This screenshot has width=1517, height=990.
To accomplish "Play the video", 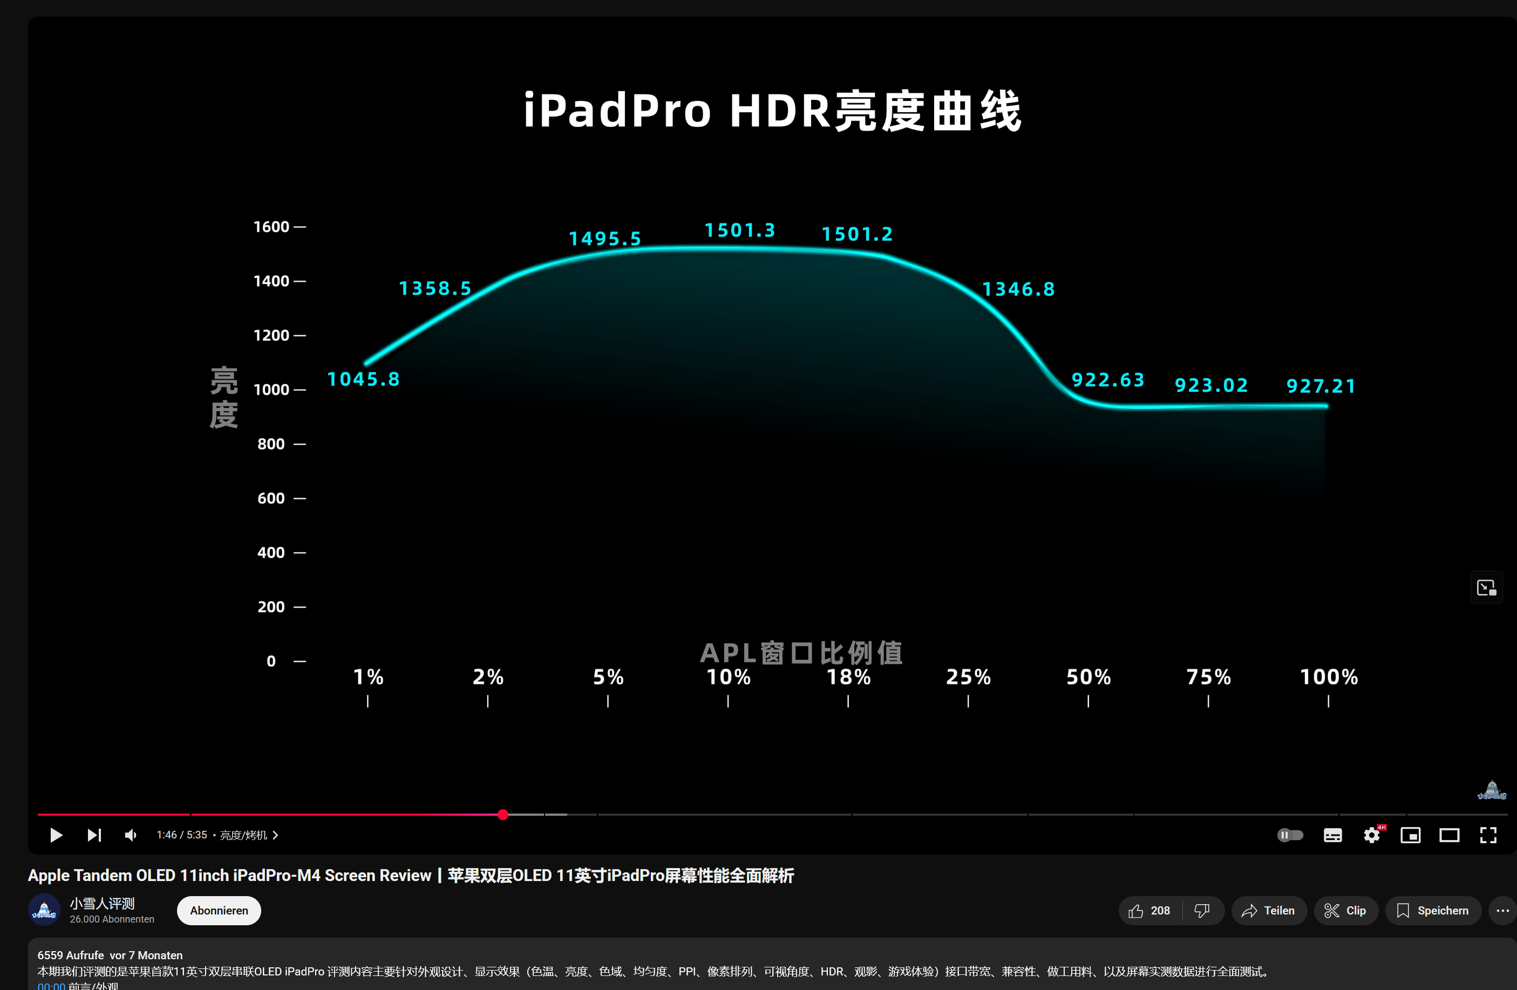I will 56,835.
